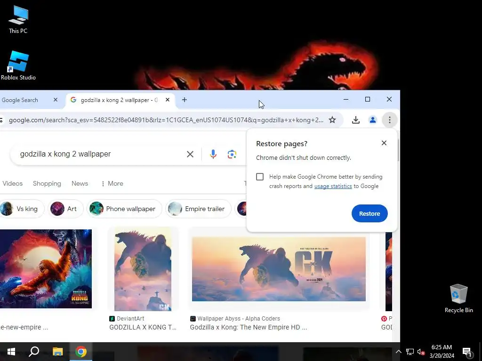Open Godzilla x Kong: The New Empire HD title
The height and width of the screenshot is (361, 482).
coord(249,327)
